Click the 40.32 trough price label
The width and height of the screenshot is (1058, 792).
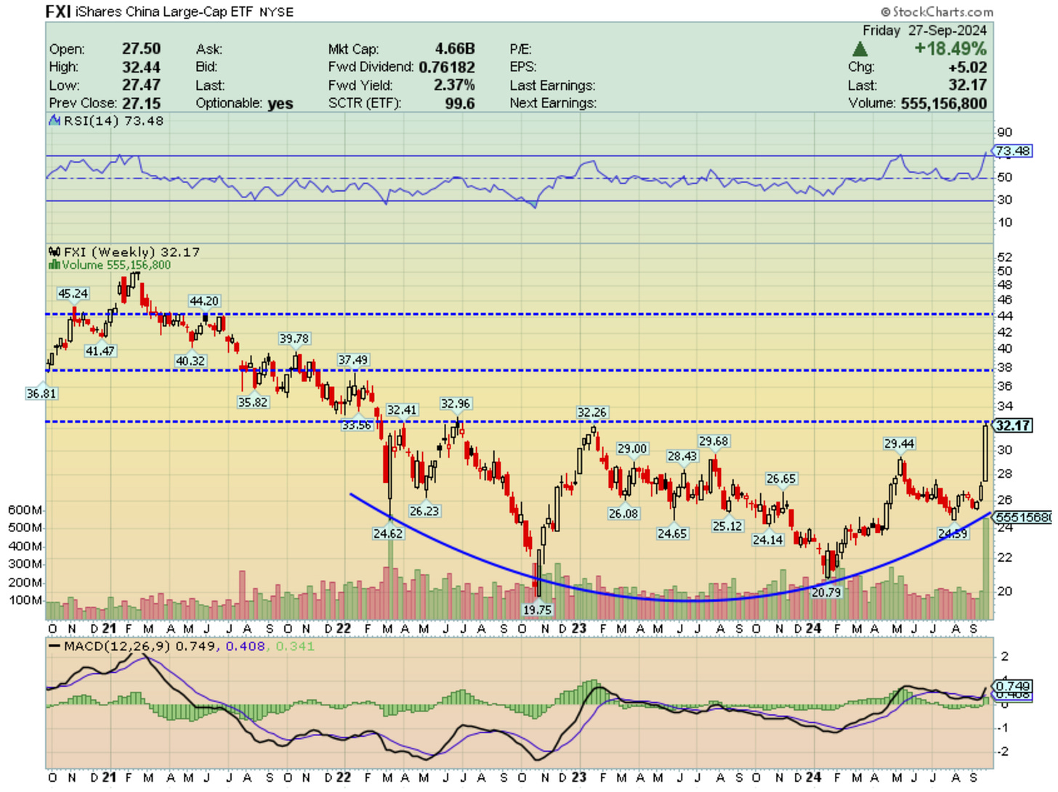click(x=190, y=361)
